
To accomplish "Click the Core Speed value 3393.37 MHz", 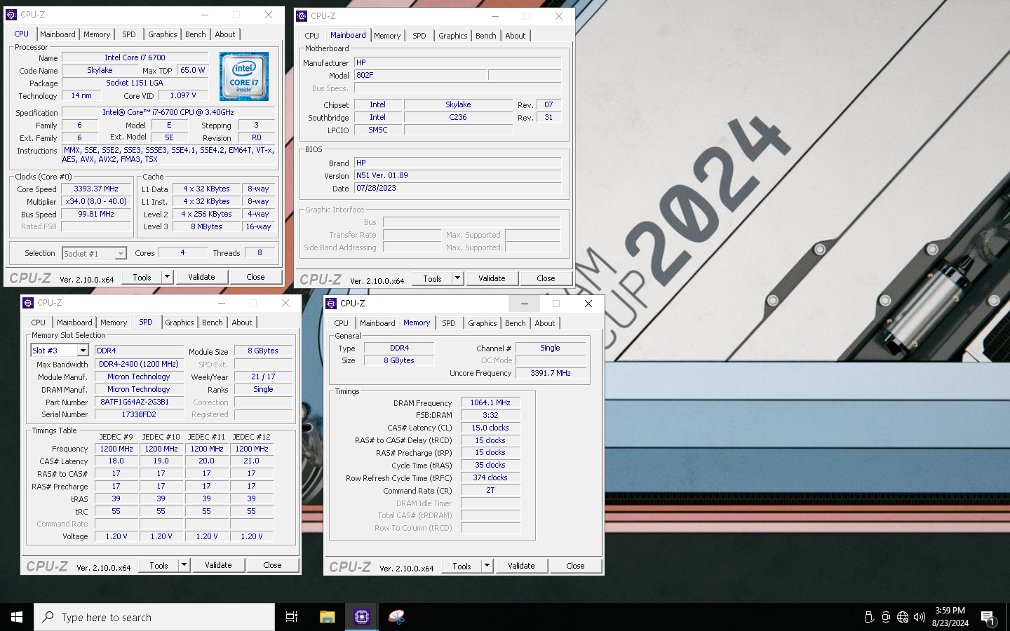I will tap(96, 189).
